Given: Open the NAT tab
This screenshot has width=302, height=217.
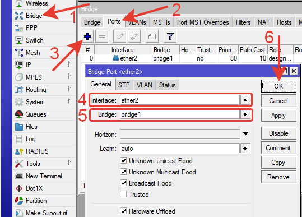Looking at the screenshot, I should [264, 22].
